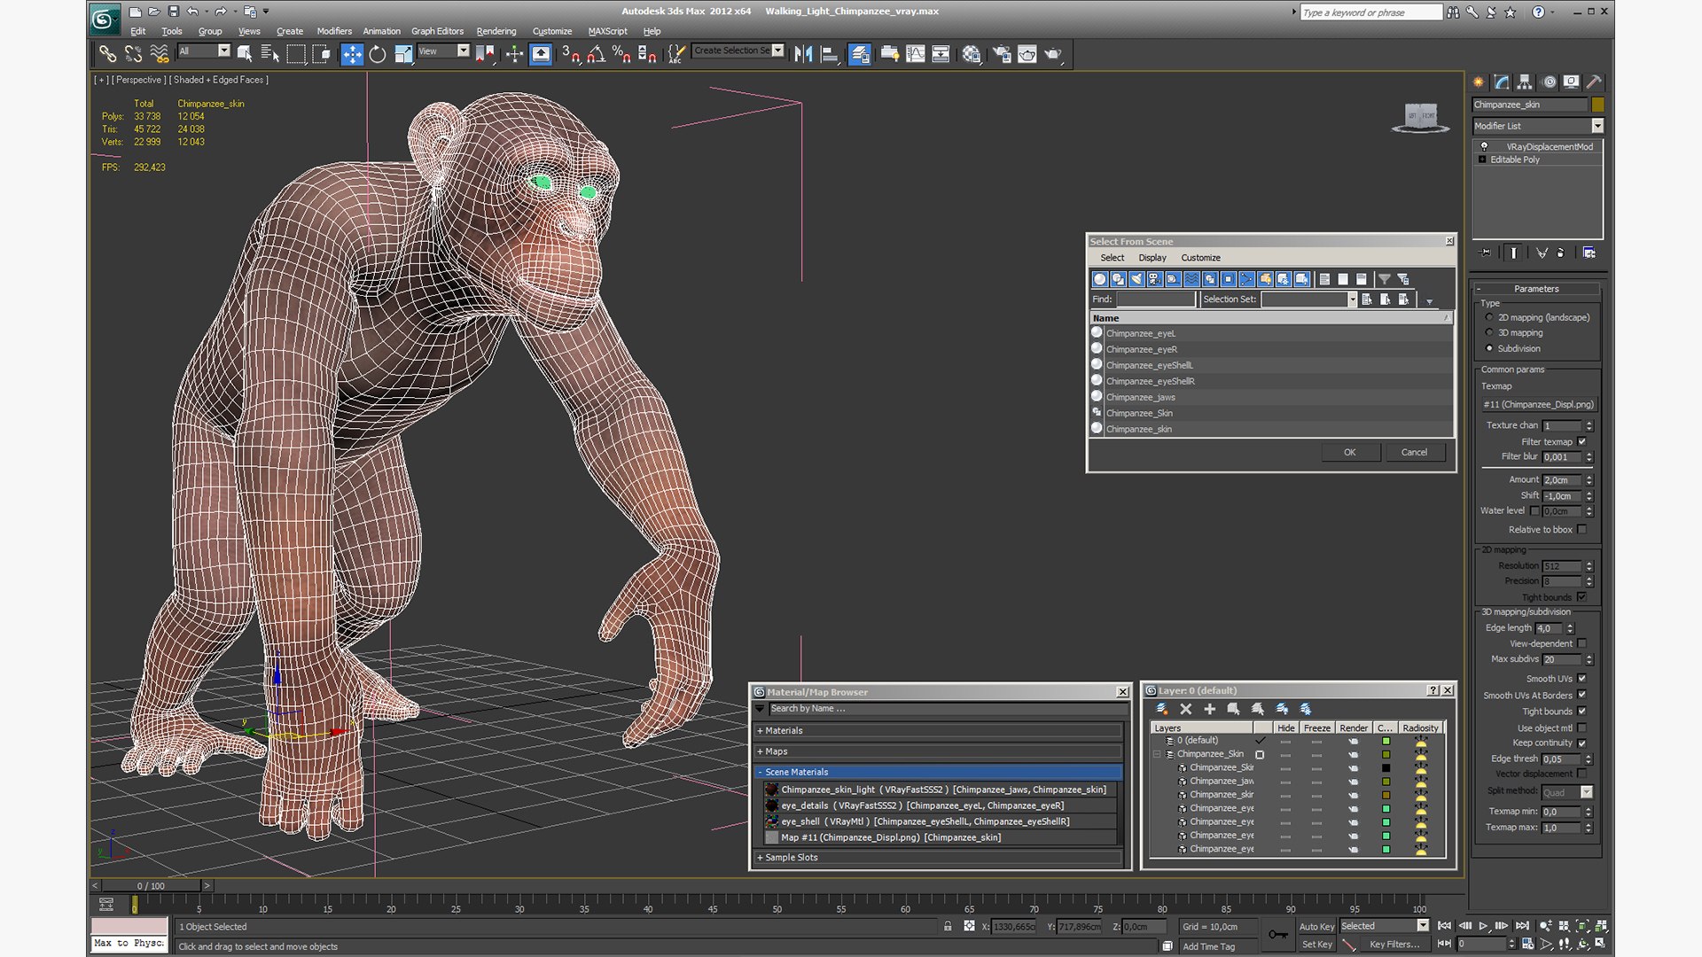The image size is (1702, 957).
Task: Click the filter funnel icon in Select From Scene
Action: point(1384,279)
